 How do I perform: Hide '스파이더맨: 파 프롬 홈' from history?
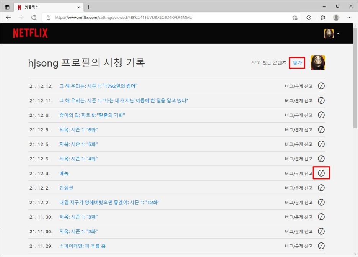[321, 246]
